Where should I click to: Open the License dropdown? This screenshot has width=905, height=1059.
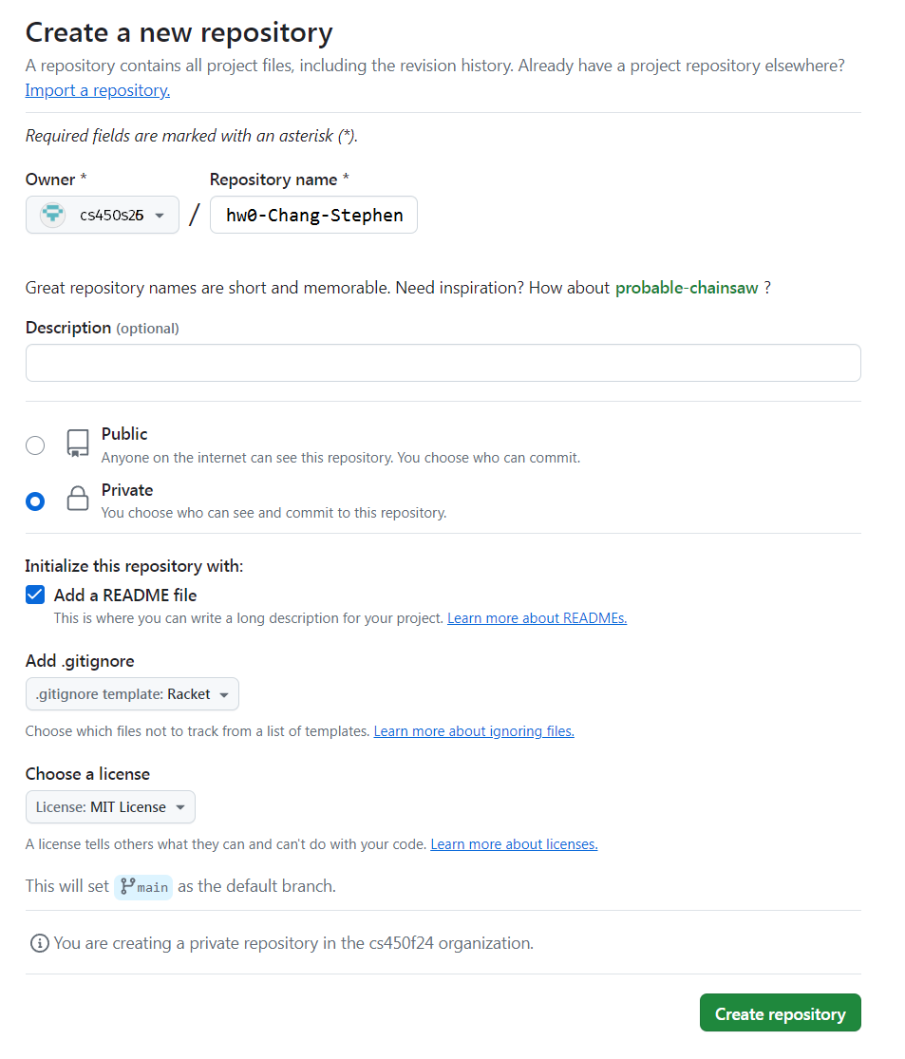tap(110, 807)
